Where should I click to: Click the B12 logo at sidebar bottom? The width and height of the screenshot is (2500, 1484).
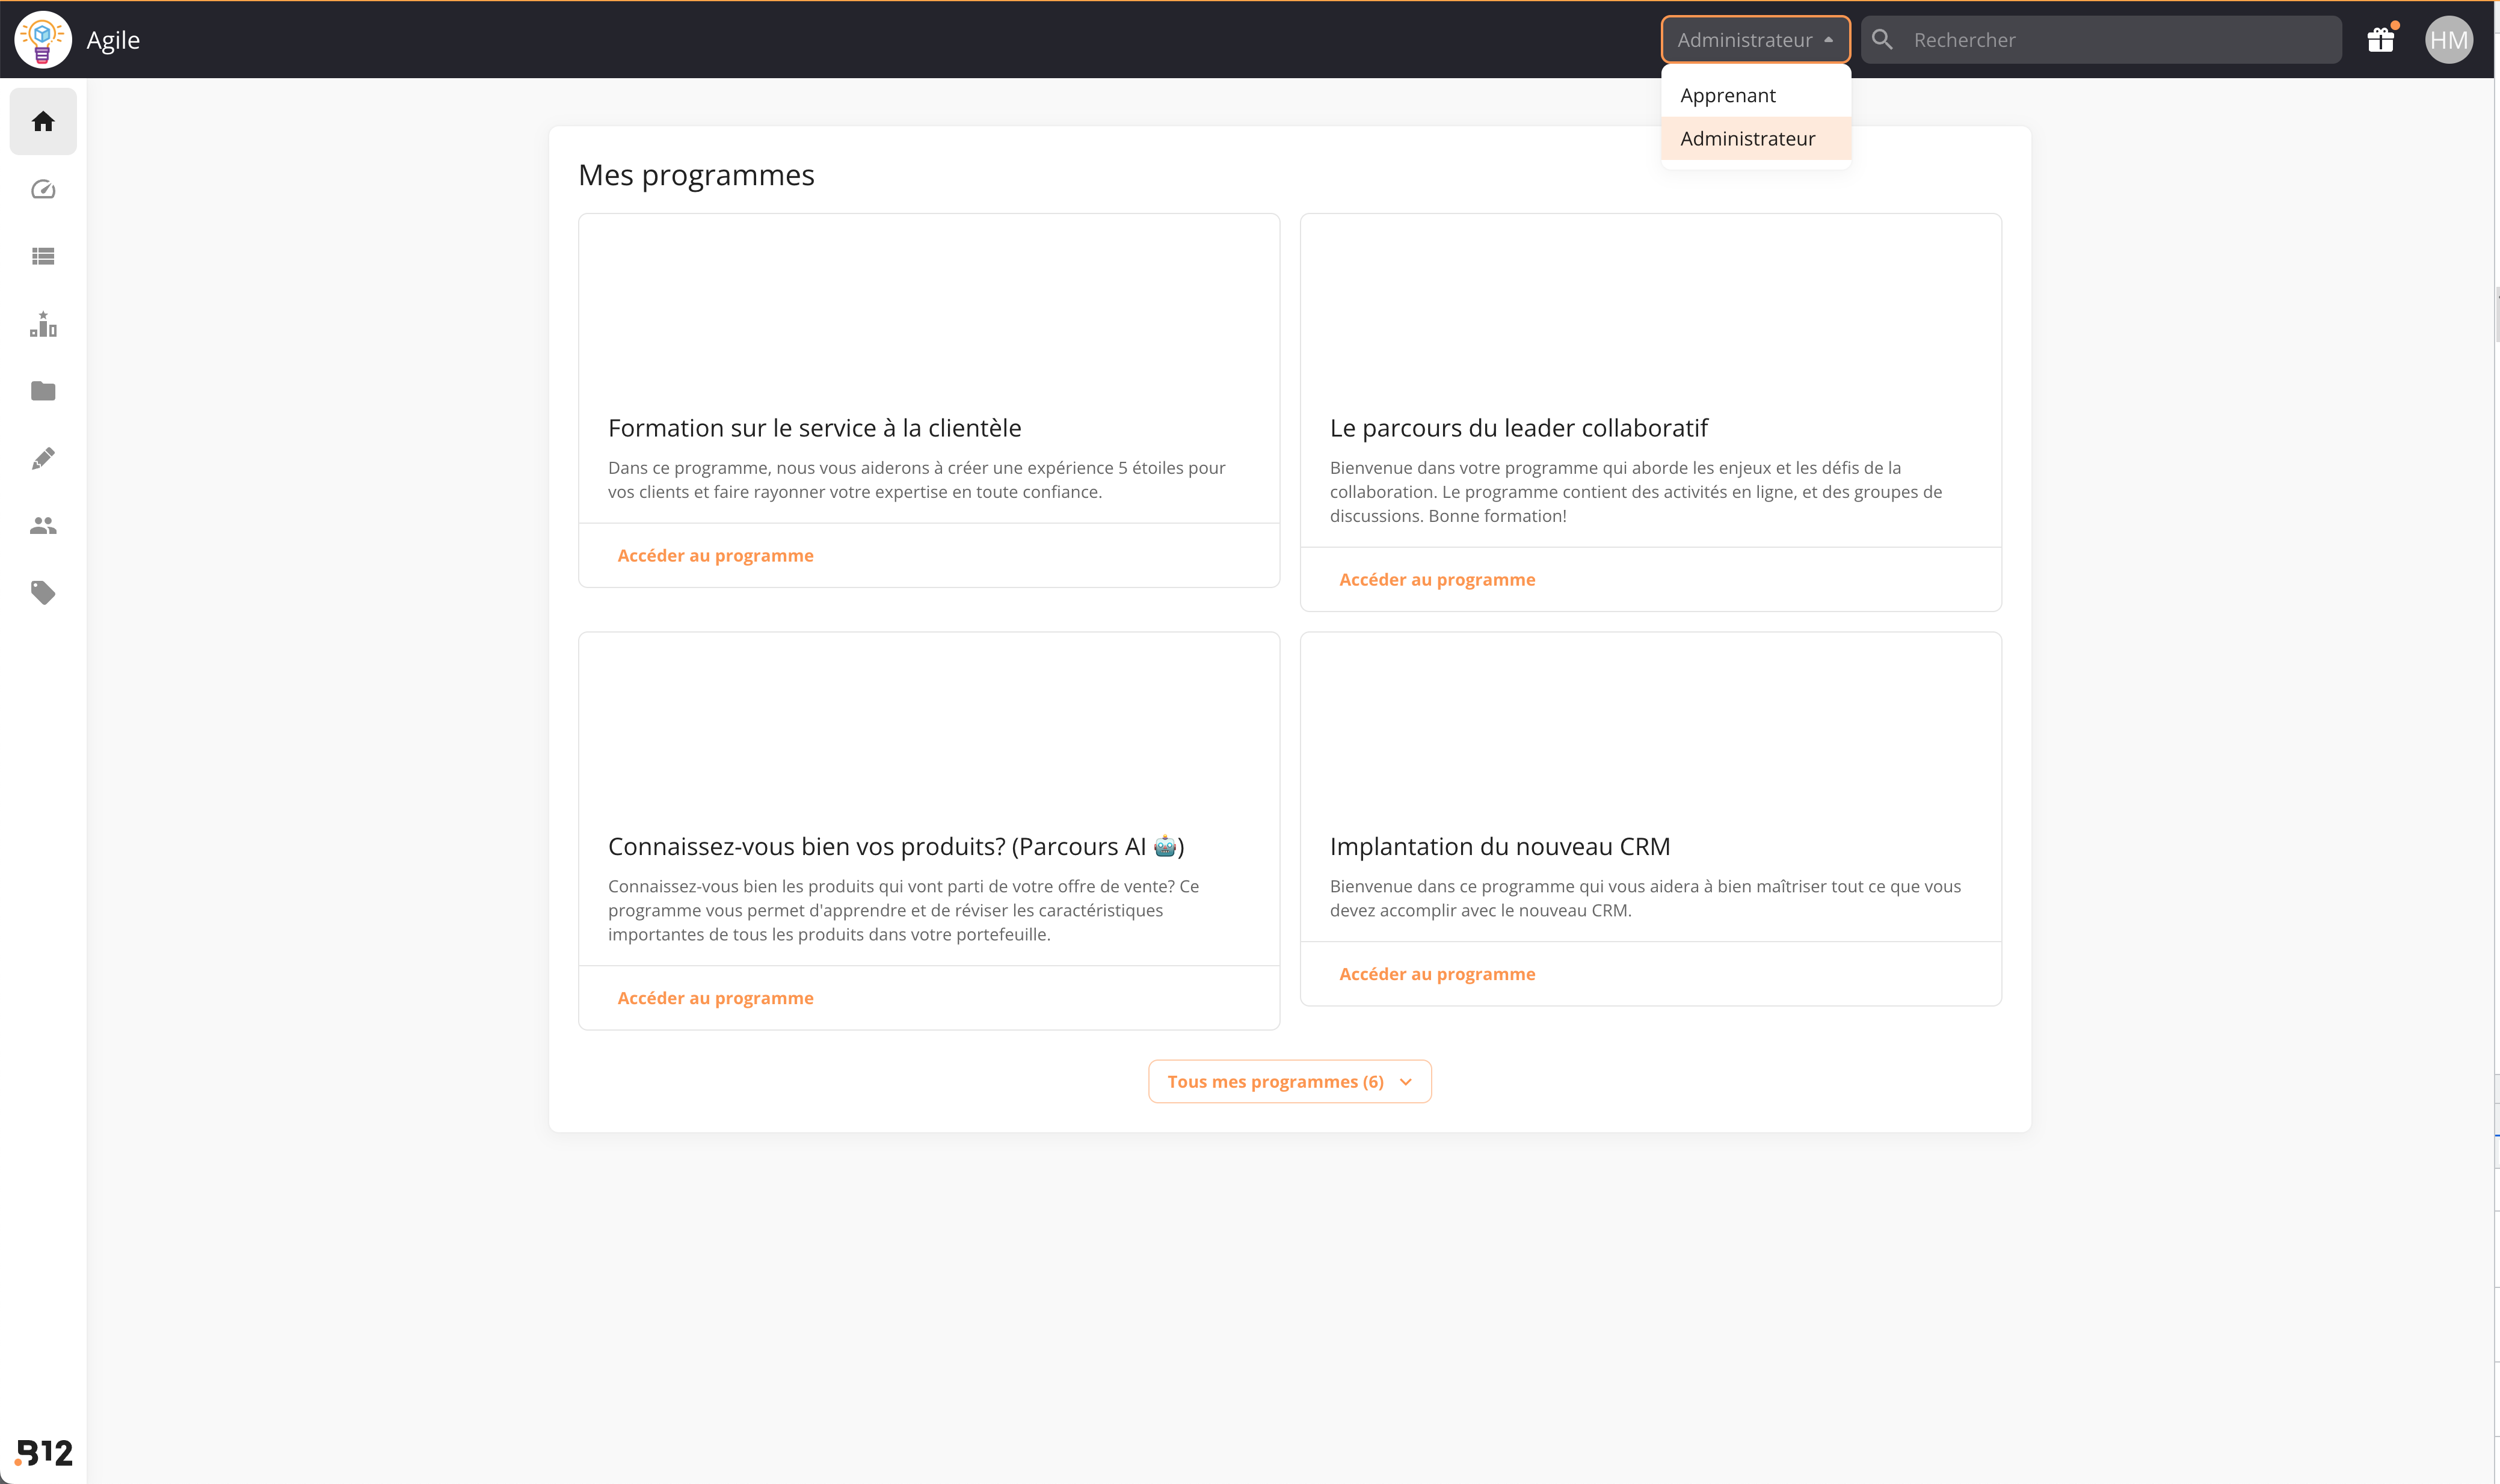[x=44, y=1452]
